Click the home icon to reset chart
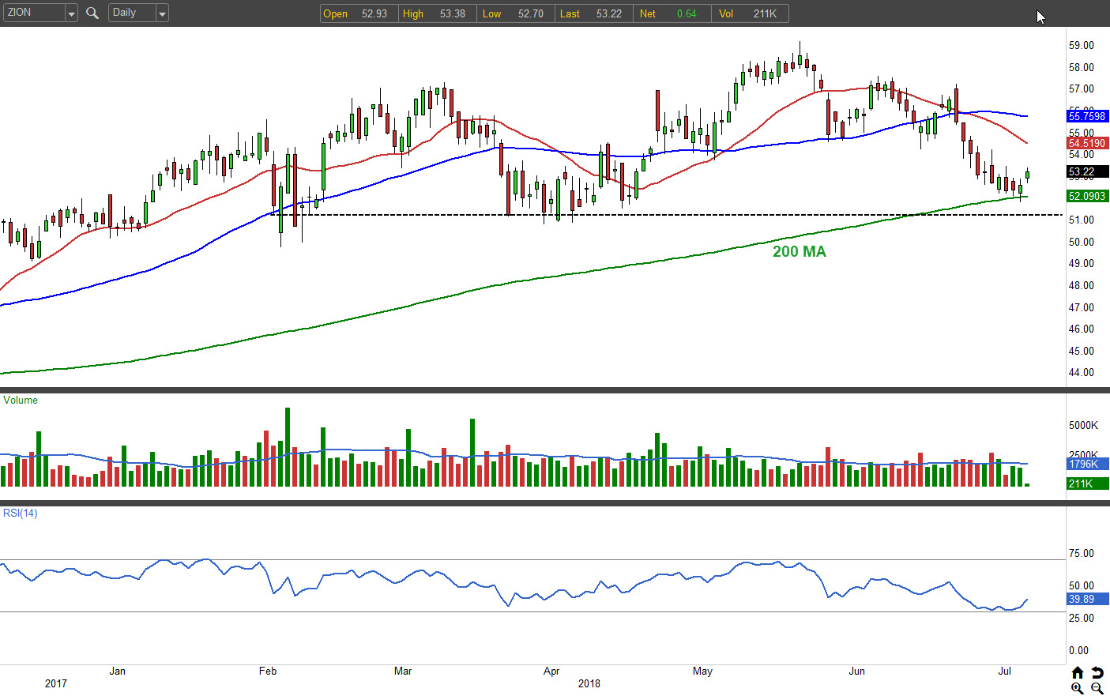This screenshot has height=696, width=1110. pos(1077,672)
